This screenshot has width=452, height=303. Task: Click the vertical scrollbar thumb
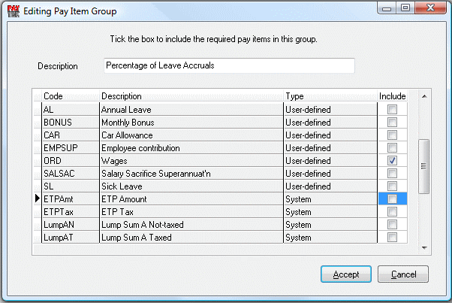click(x=423, y=166)
